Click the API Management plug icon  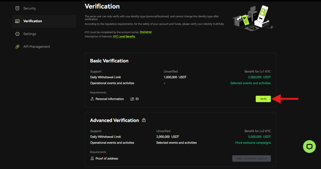point(18,47)
